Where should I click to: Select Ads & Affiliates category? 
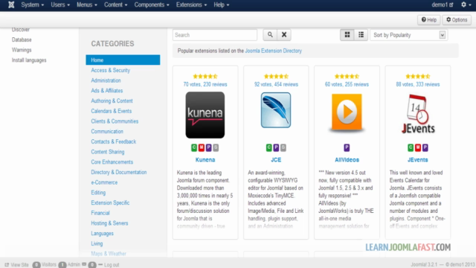pyautogui.click(x=107, y=91)
